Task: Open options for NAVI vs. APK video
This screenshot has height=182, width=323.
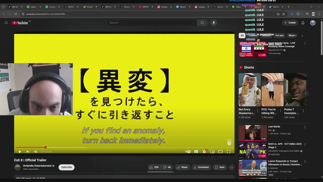Action: pos(305,144)
